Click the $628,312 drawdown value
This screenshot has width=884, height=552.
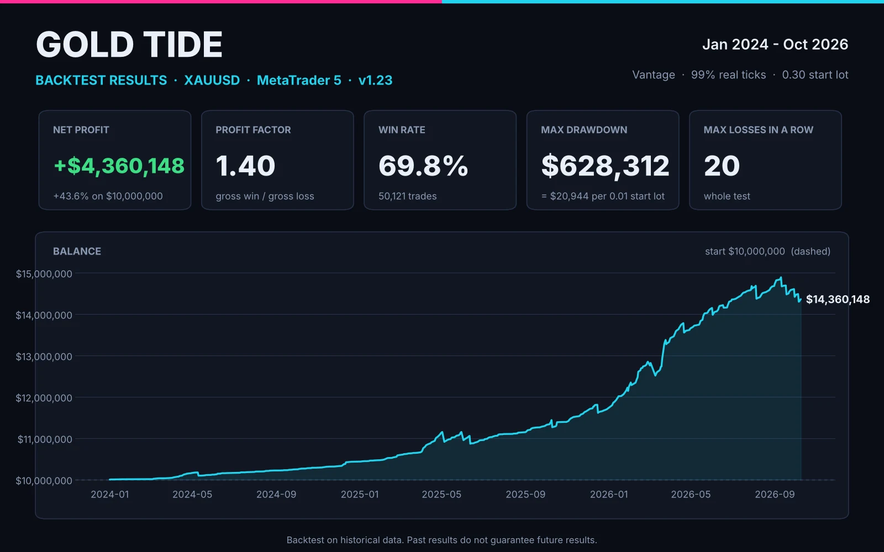click(605, 166)
